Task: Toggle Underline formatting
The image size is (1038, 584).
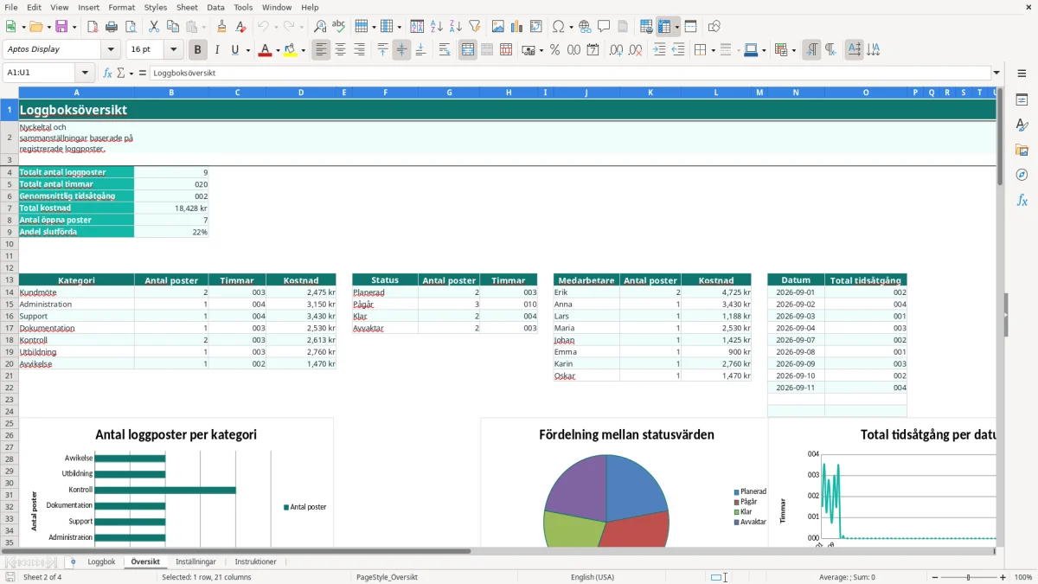Action: pos(235,50)
